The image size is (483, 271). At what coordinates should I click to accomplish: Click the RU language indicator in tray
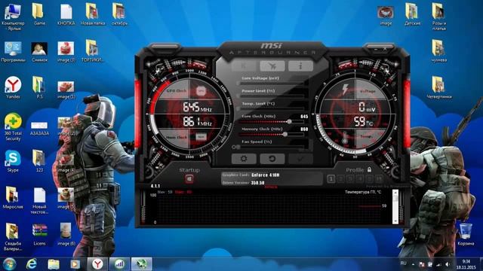tap(403, 263)
